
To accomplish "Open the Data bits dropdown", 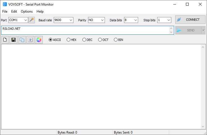I will coord(131,20).
